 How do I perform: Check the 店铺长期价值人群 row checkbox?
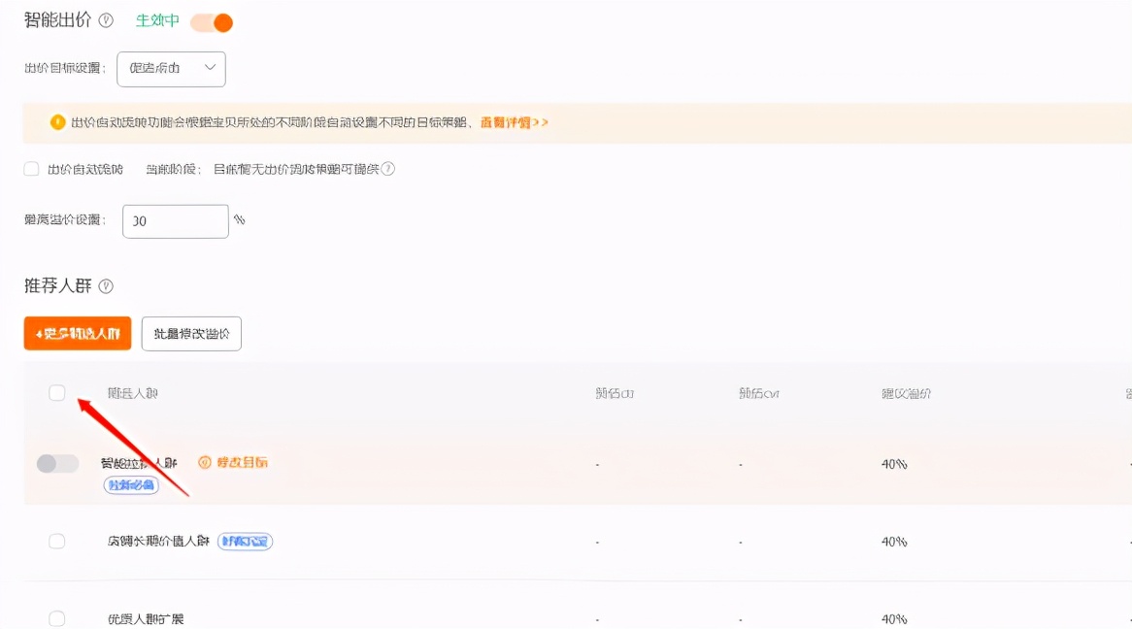pyautogui.click(x=57, y=541)
